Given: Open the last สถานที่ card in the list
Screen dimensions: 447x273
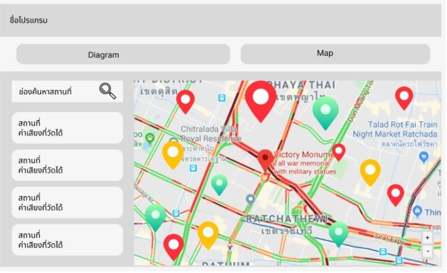Looking at the screenshot, I should (67, 240).
